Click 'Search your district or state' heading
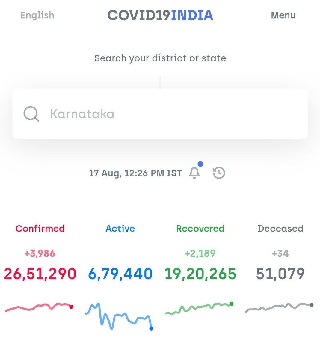320x360 pixels. (x=160, y=58)
